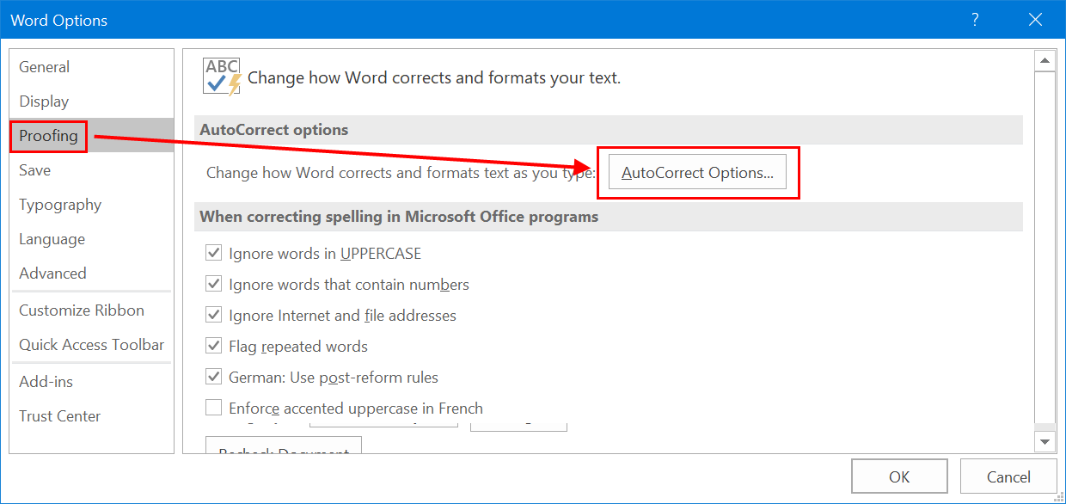Uncheck Ignore words that contain numbers
Image resolution: width=1066 pixels, height=504 pixels.
pos(214,285)
